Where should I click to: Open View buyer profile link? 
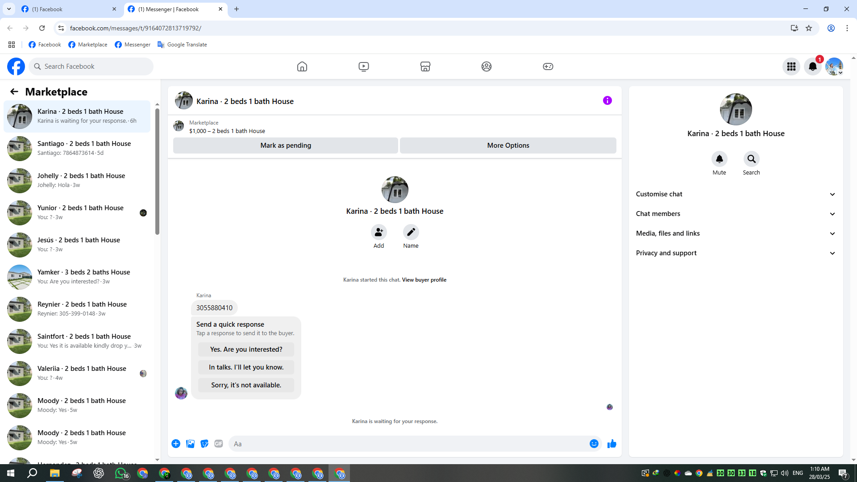click(x=424, y=280)
